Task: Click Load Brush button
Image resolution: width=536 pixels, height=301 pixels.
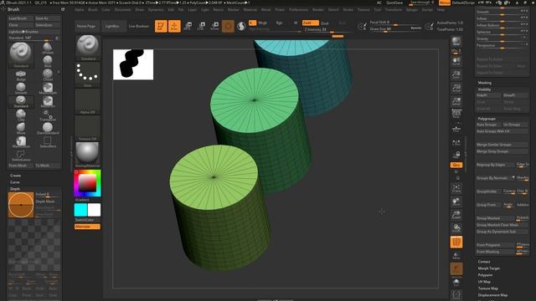Action: [21, 18]
